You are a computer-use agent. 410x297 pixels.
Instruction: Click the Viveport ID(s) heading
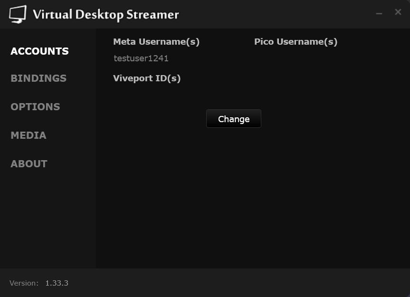(147, 78)
